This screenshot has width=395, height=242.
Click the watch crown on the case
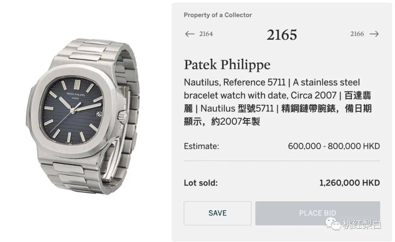pos(123,117)
